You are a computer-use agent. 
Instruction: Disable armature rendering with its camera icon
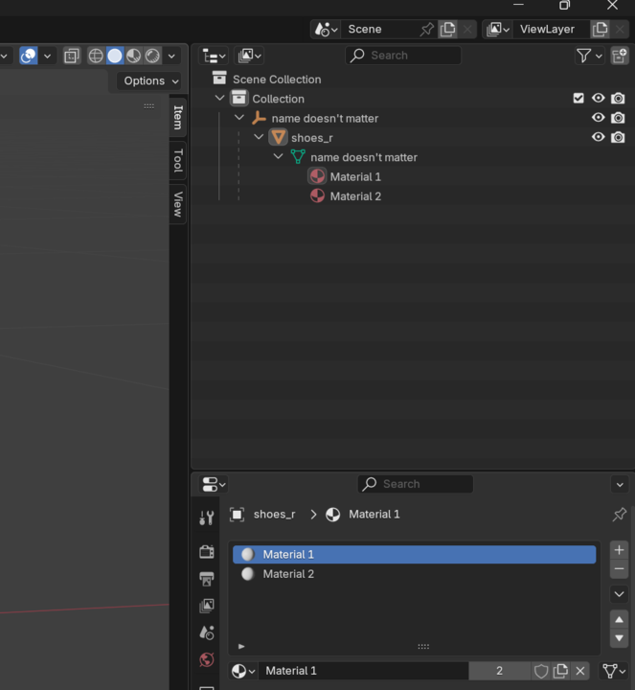pyautogui.click(x=618, y=118)
